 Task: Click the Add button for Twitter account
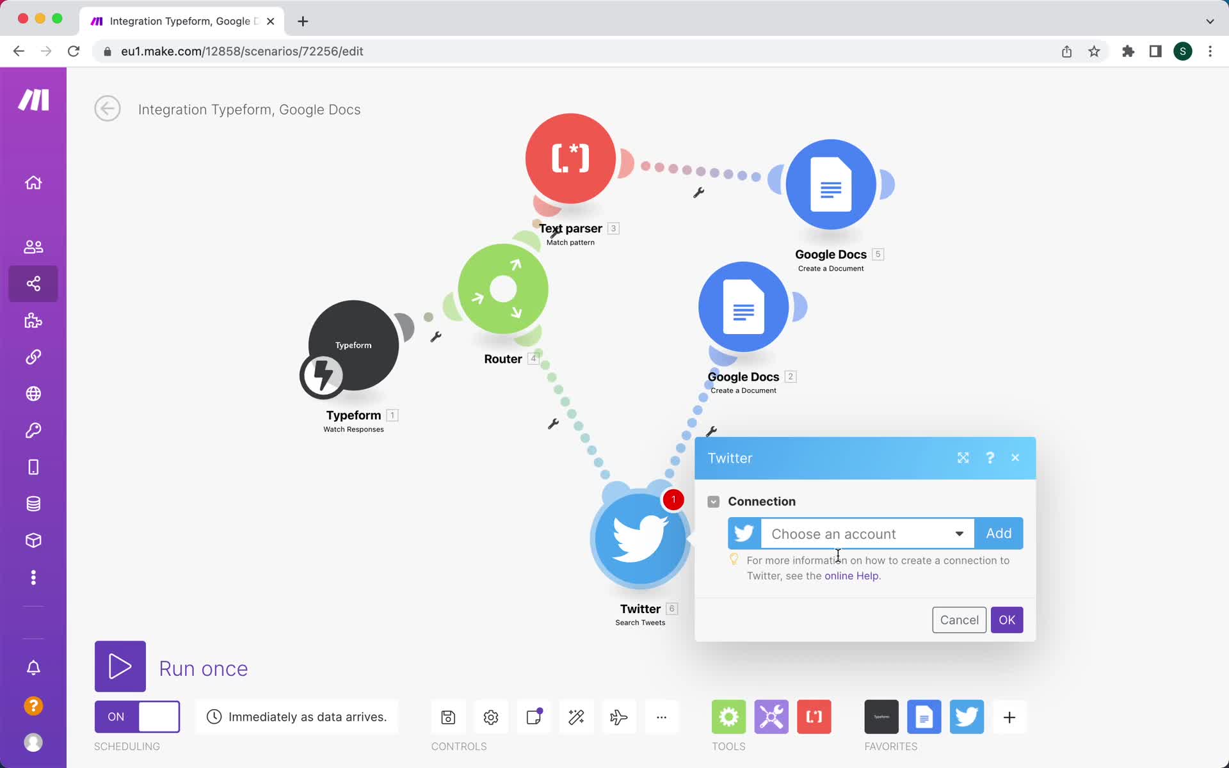pyautogui.click(x=999, y=532)
